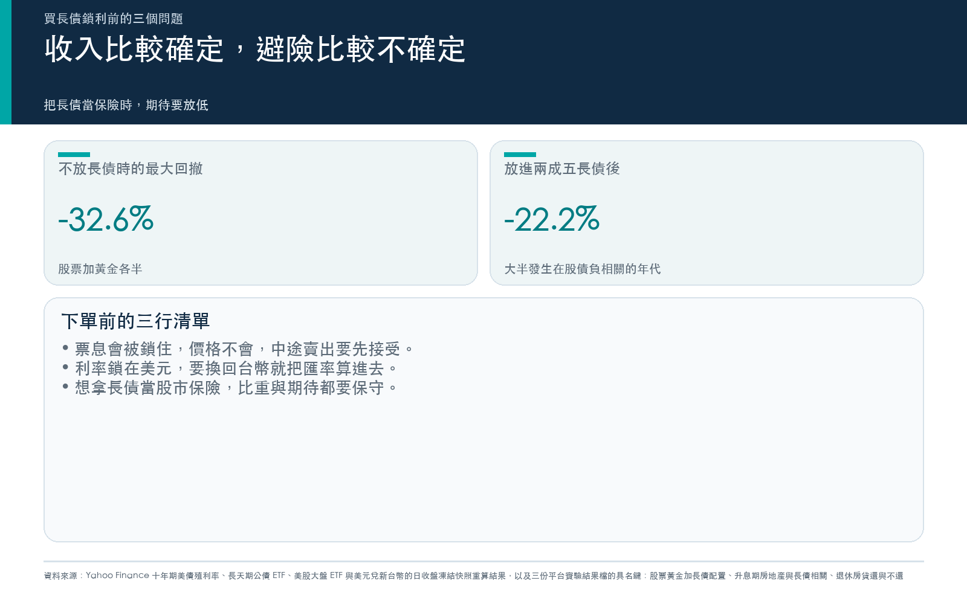Image resolution: width=967 pixels, height=604 pixels.
Task: Click the line 把長債當保險時，期待要放低
Action: tap(126, 105)
